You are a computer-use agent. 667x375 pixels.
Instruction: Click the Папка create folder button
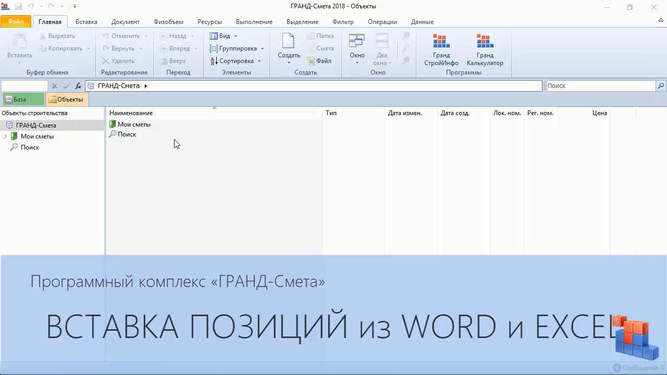point(320,36)
